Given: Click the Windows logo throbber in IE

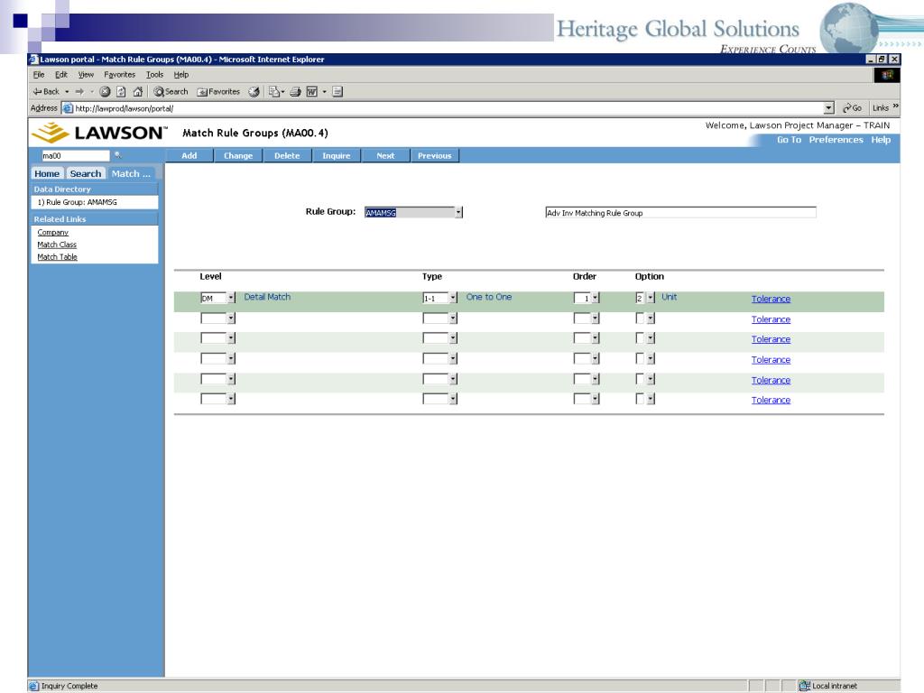Looking at the screenshot, I should coord(887,75).
